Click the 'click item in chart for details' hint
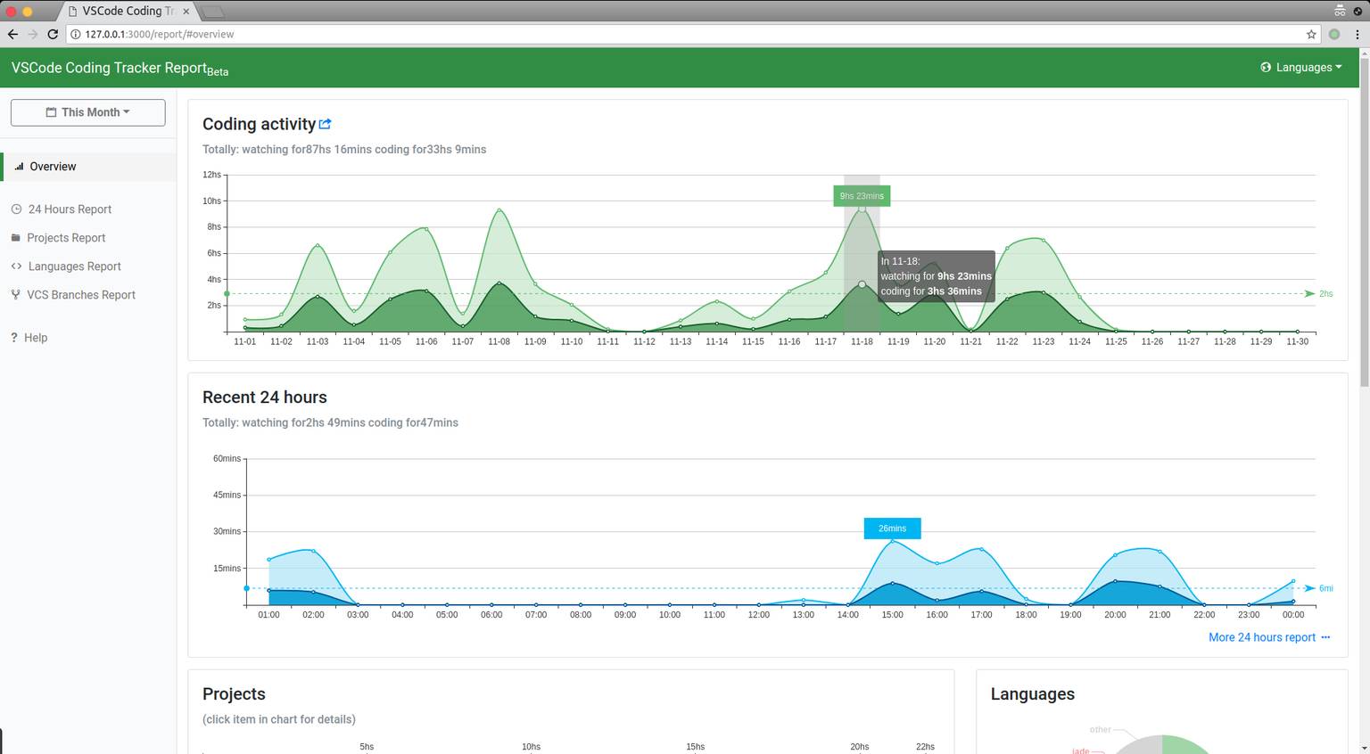 click(x=279, y=719)
